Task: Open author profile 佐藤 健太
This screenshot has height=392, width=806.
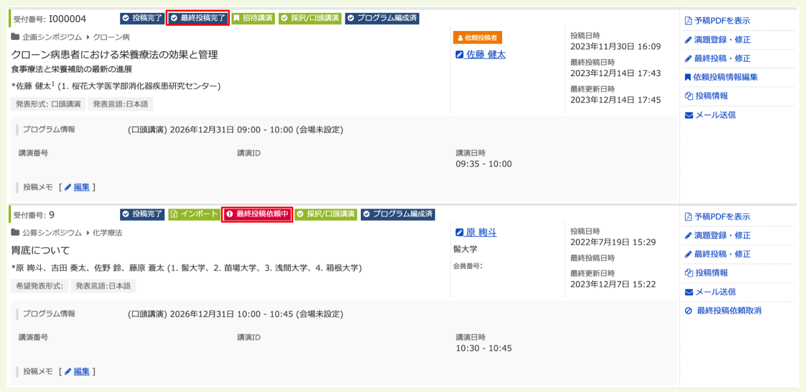Action: pyautogui.click(x=487, y=54)
